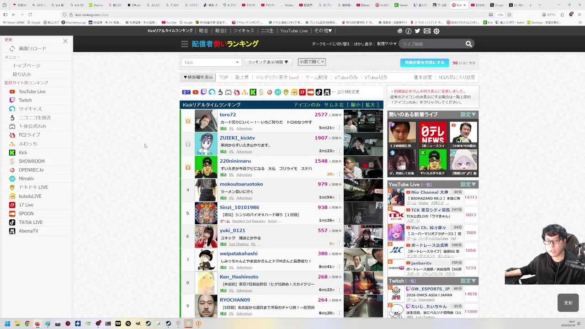Enlarge the thumbnails with 拡大
The image size is (585, 329).
[370, 105]
